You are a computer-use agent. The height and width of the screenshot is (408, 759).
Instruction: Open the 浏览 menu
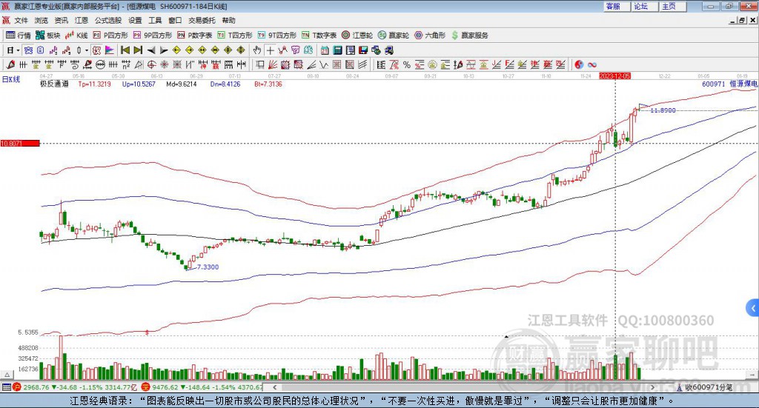click(x=42, y=20)
